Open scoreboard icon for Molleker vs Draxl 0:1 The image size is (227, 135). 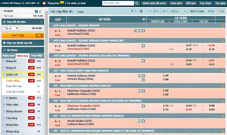(x=140, y=31)
